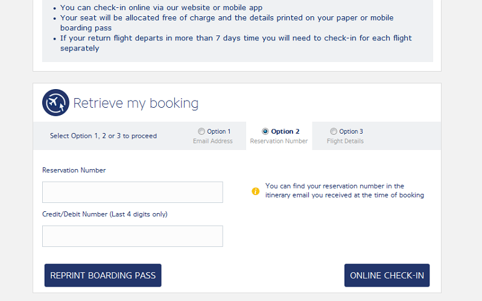The height and width of the screenshot is (301, 482).
Task: Click the itinerary email hint text
Action: 344,190
